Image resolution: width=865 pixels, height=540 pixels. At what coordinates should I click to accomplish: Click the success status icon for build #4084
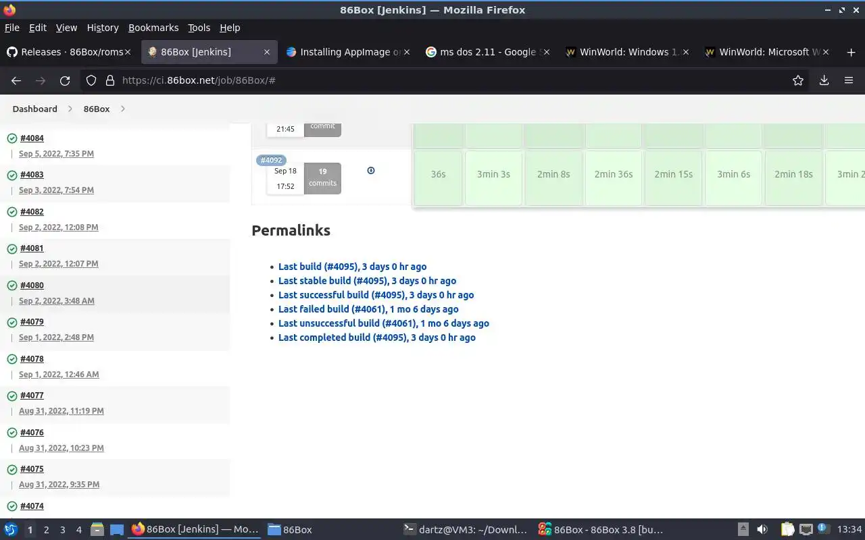11,138
